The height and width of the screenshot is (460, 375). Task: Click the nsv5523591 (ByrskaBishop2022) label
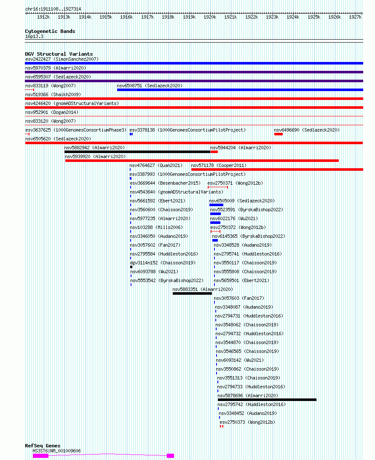(246, 210)
